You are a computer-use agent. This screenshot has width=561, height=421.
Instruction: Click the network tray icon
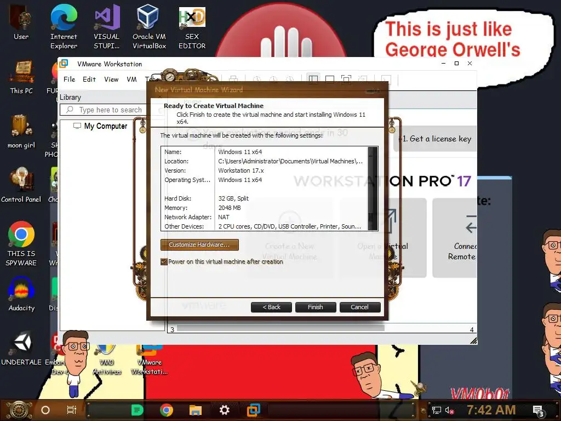(436, 410)
